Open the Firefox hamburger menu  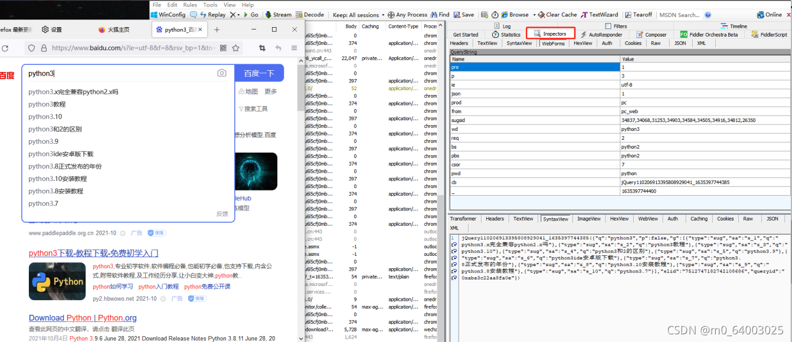294,48
